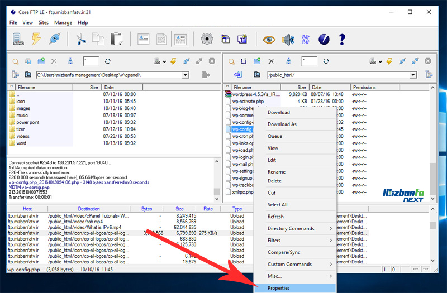Click the text editor T toolbar icon

(x=242, y=39)
